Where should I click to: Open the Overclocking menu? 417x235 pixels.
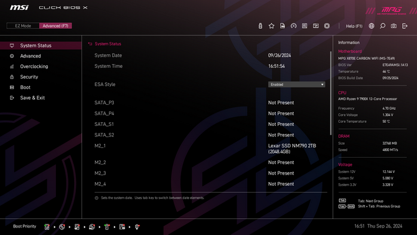coord(34,66)
